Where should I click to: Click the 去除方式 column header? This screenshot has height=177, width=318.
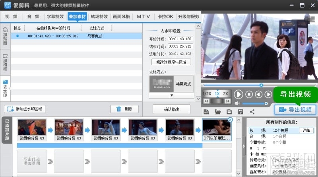pyautogui.click(x=97, y=28)
